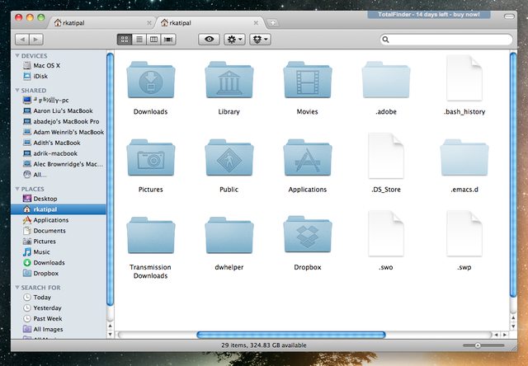Screen dimensions: 528x366
Task: Click the back navigation arrow
Action: coord(24,39)
